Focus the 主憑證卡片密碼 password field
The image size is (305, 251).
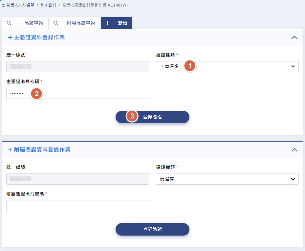coord(77,93)
